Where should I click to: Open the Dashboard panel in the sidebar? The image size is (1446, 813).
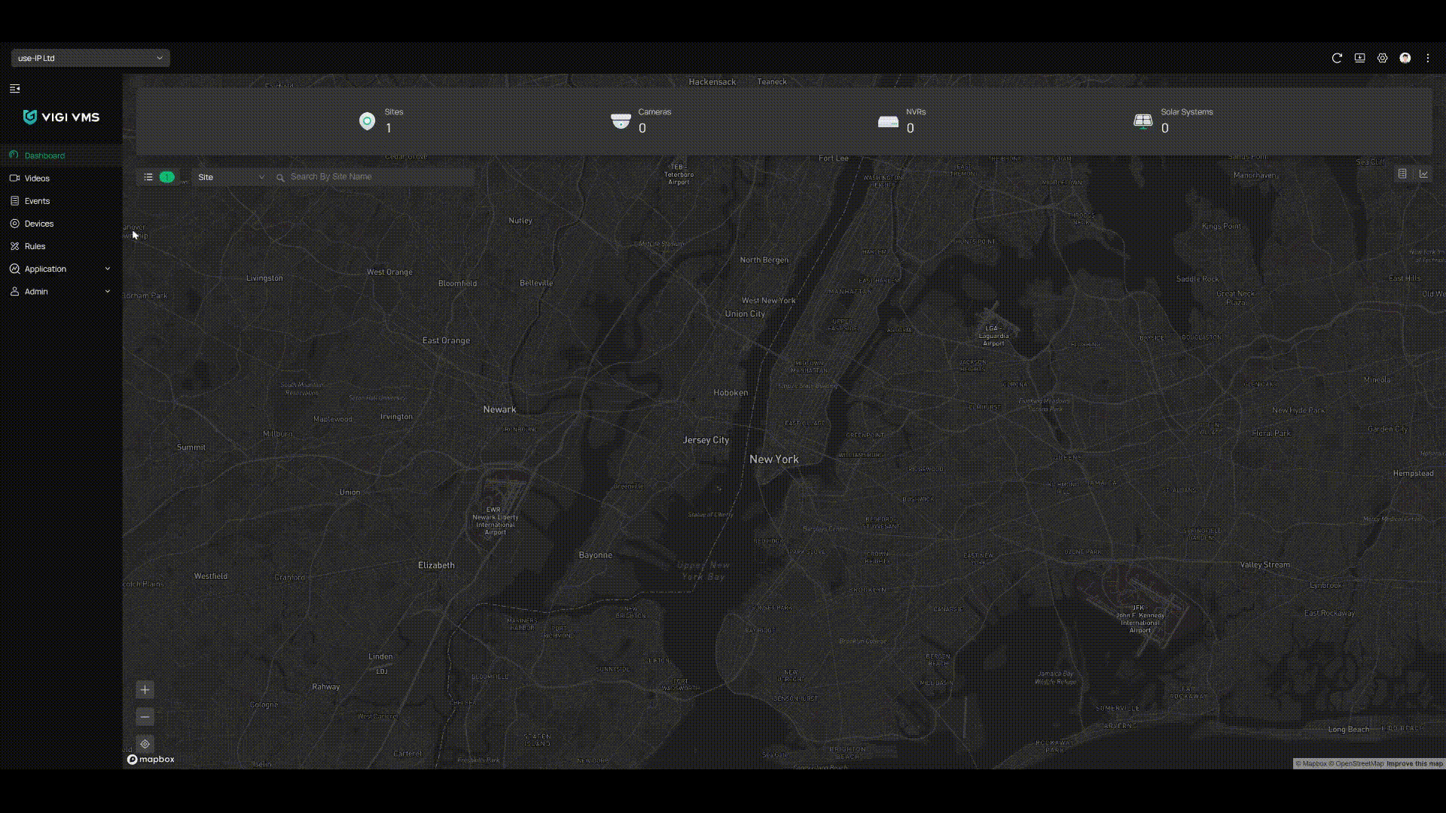point(44,156)
